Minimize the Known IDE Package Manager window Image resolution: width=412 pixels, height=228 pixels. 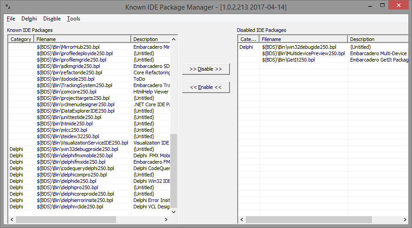[x=370, y=5]
